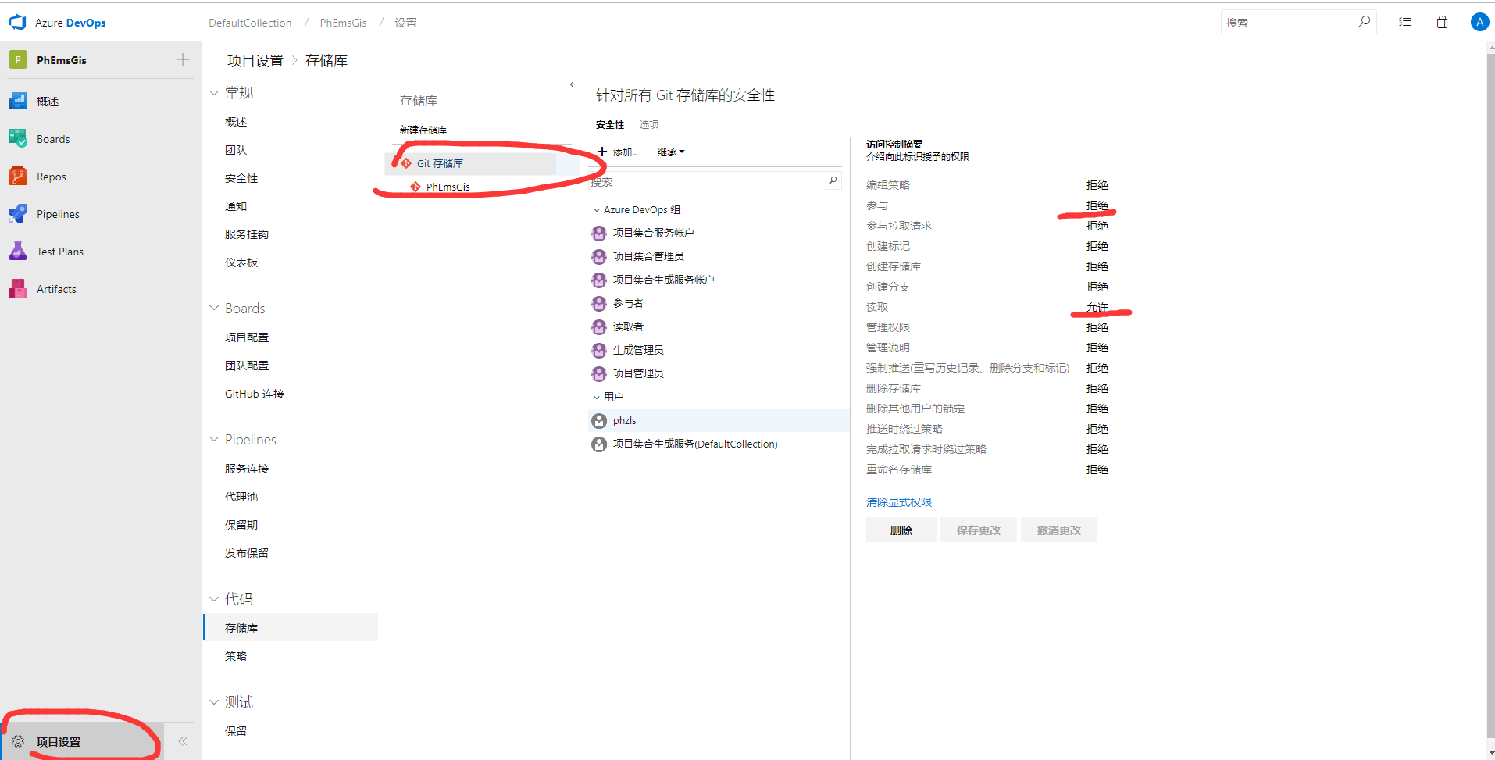Viewport: 1495px width, 760px height.
Task: Collapse the 常规 settings section
Action: point(214,93)
